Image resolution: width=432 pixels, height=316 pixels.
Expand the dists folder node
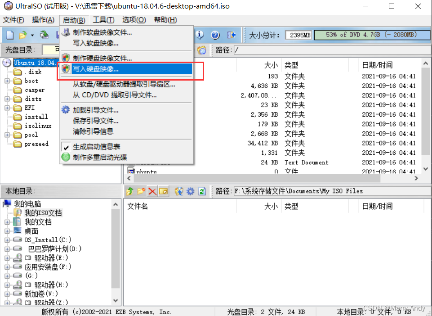click(x=7, y=99)
